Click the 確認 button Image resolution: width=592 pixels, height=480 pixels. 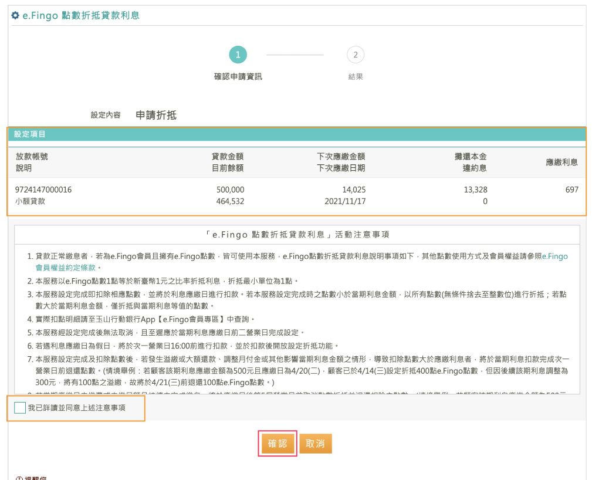[278, 444]
